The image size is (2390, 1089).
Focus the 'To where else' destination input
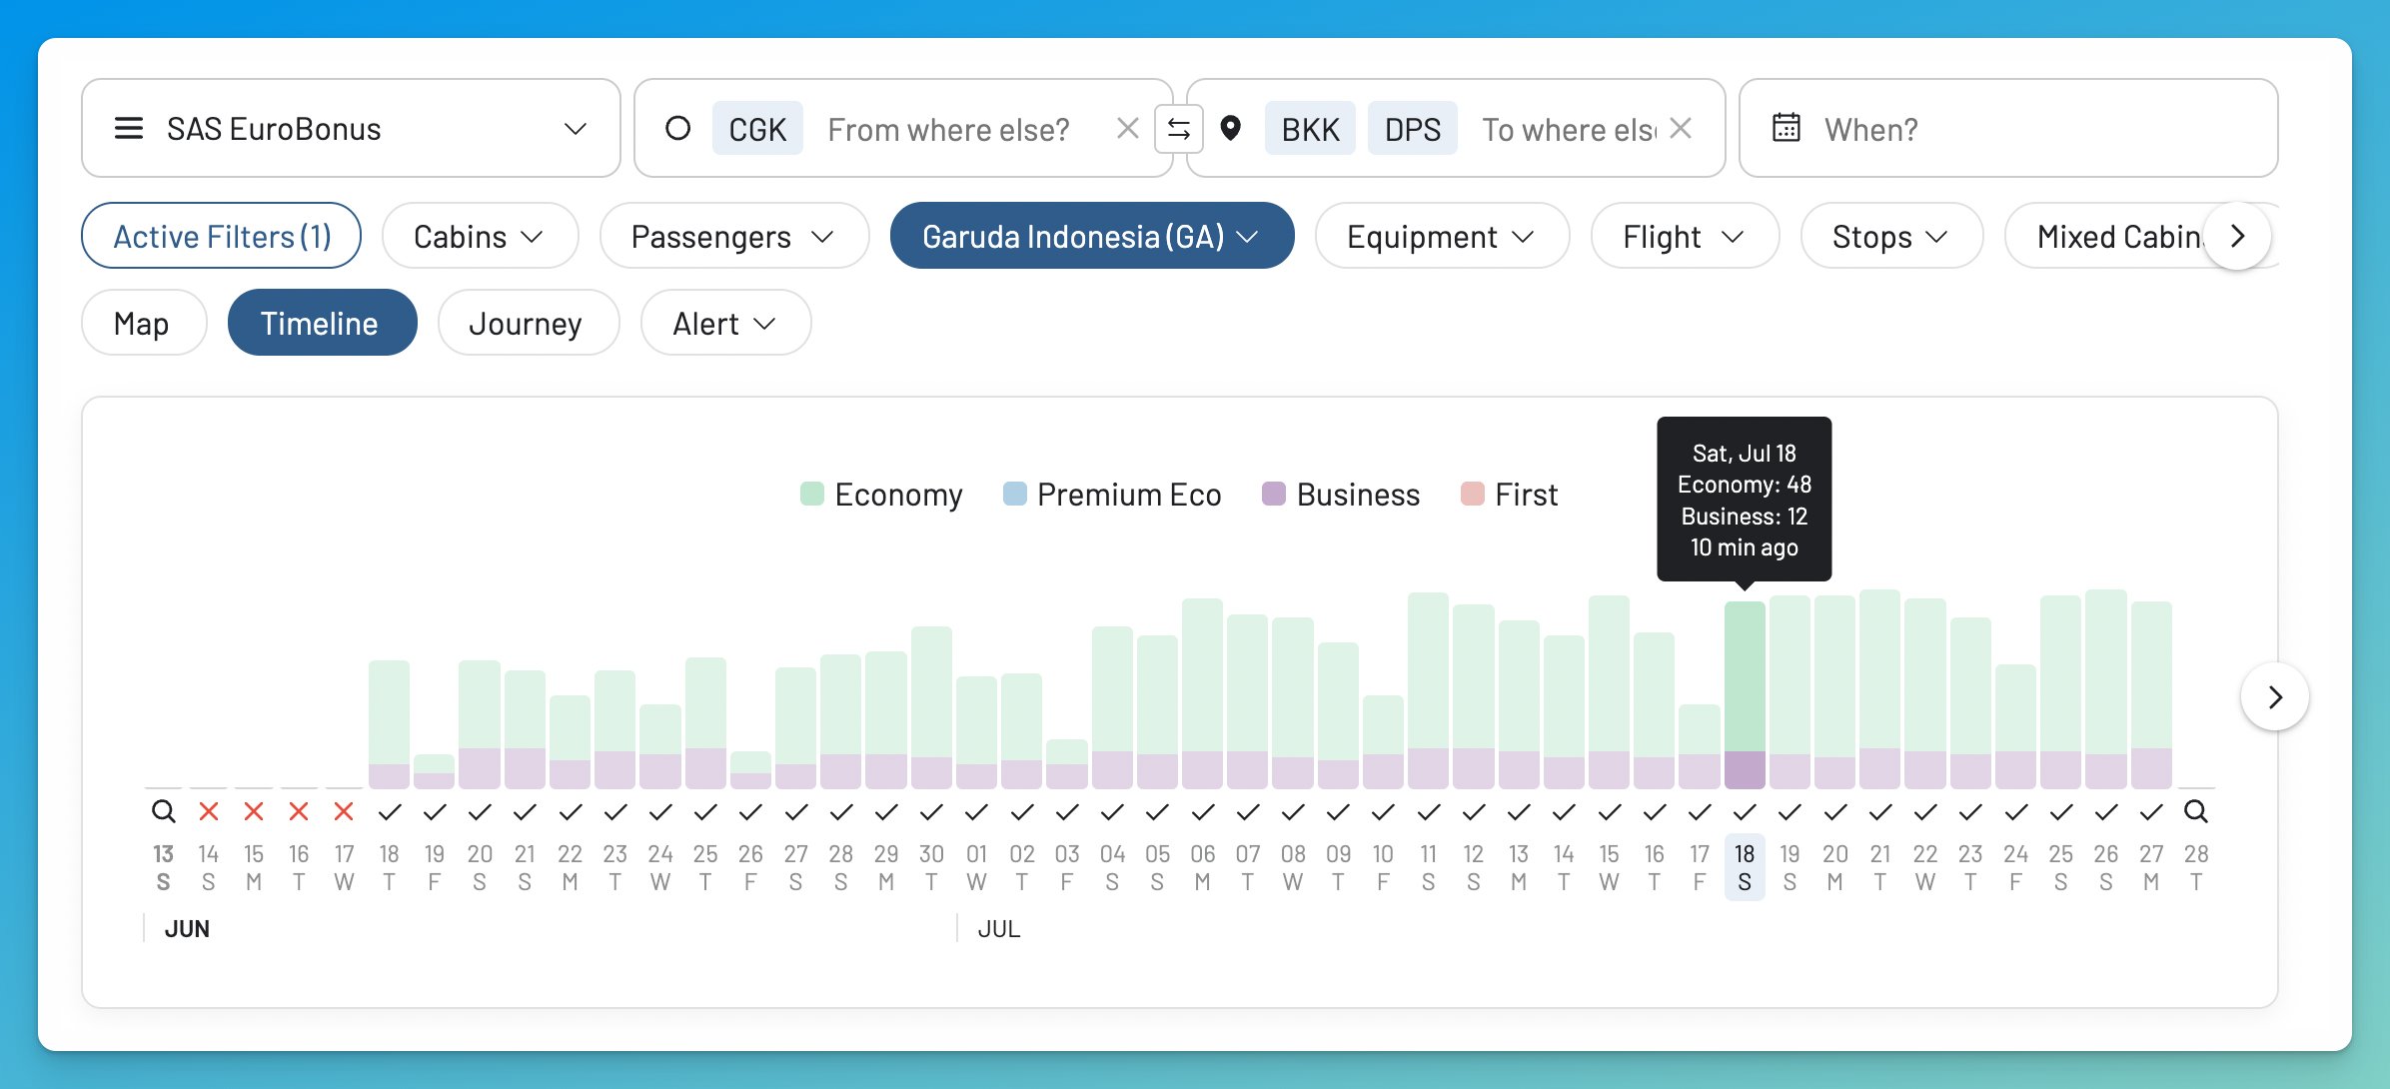click(x=1569, y=129)
